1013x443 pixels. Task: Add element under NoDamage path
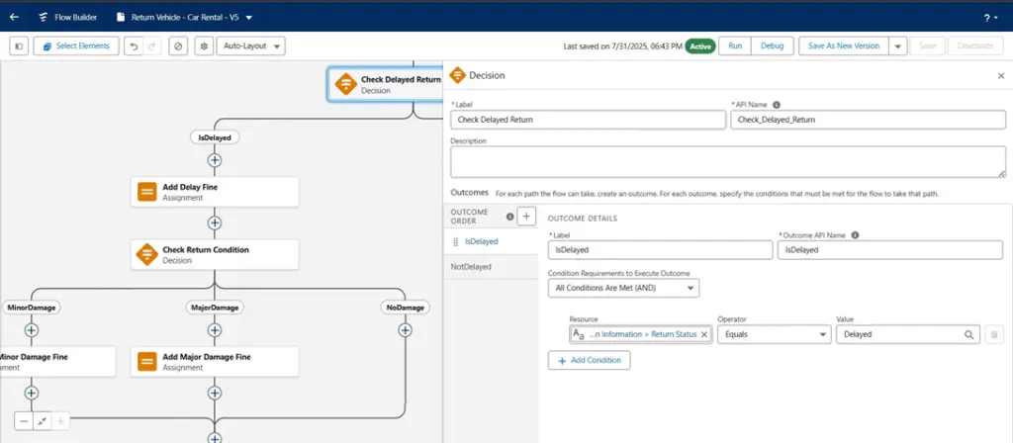point(405,330)
